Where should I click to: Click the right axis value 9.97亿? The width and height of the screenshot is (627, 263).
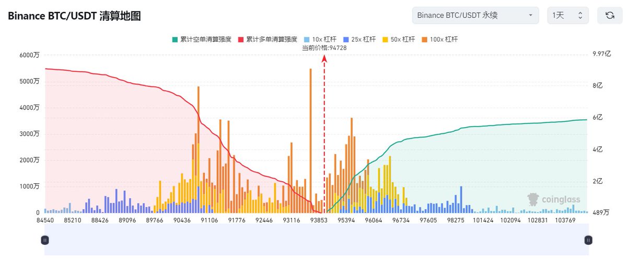pyautogui.click(x=601, y=54)
